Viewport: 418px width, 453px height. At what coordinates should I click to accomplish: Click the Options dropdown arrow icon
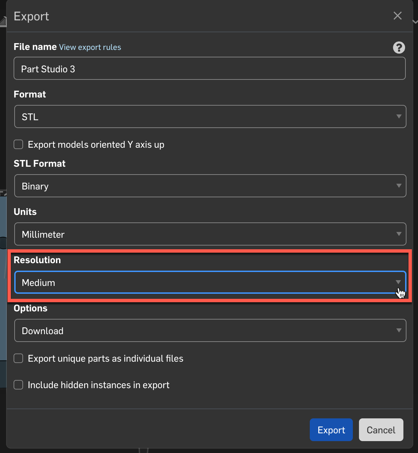(x=399, y=330)
